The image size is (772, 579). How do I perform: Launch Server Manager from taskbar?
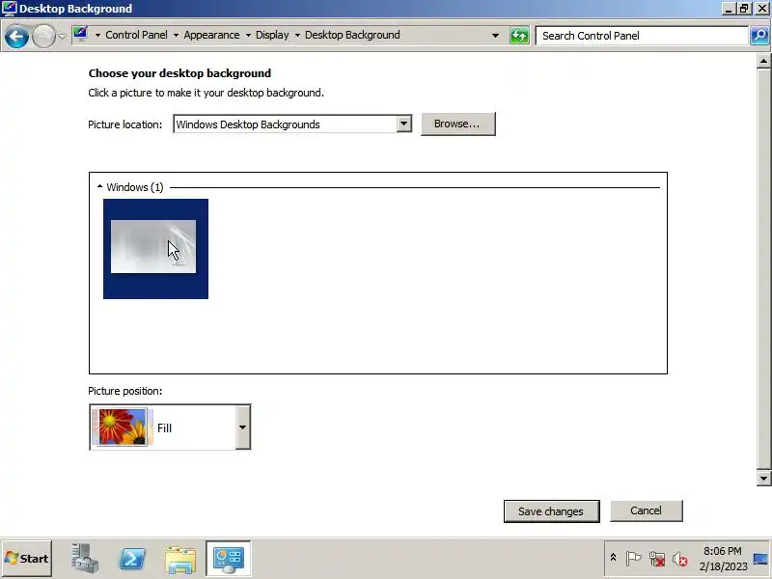(x=84, y=559)
